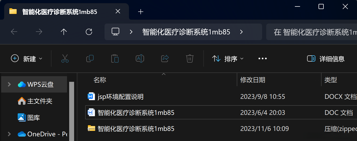Sort files by 修改日期 column header
This screenshot has width=357, height=141.
pos(253,80)
